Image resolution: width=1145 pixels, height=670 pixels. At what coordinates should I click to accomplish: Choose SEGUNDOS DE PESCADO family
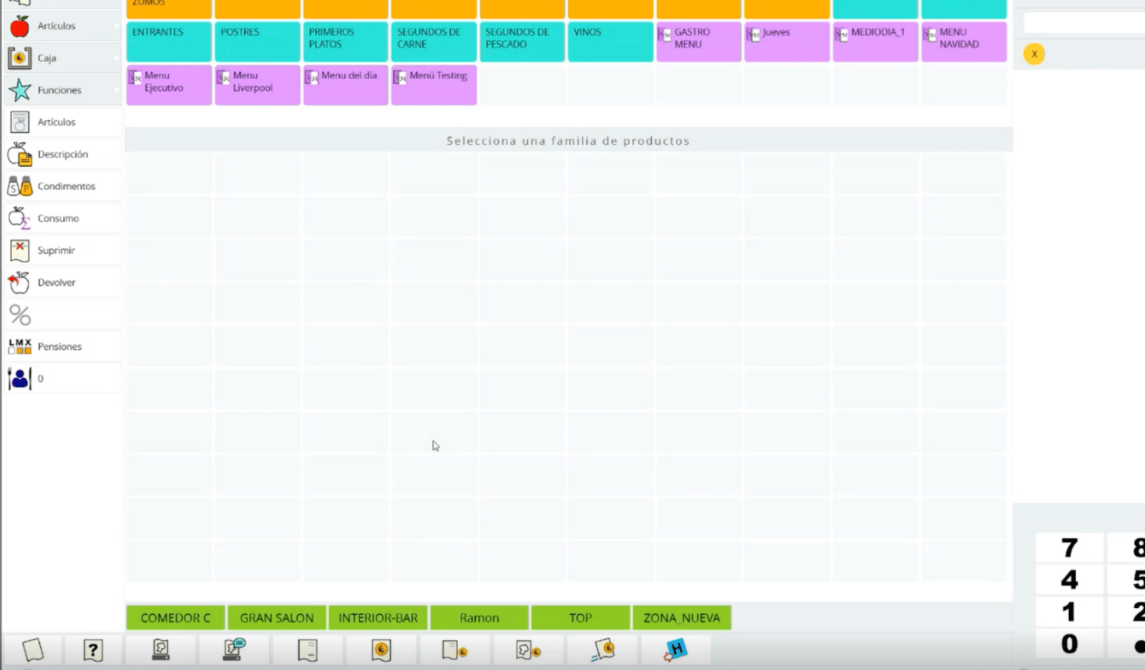coord(522,41)
